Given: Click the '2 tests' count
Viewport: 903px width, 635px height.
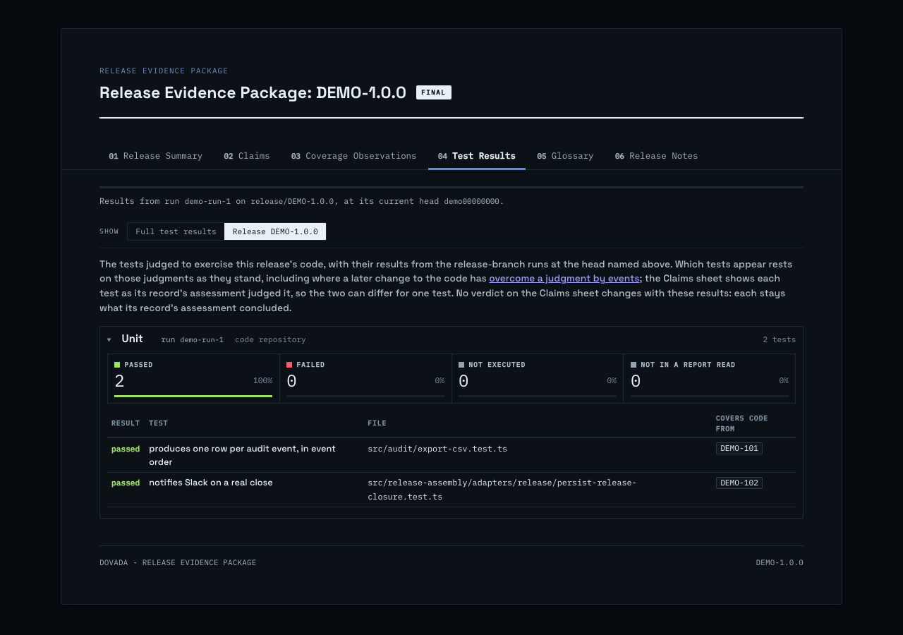Looking at the screenshot, I should pyautogui.click(x=779, y=340).
